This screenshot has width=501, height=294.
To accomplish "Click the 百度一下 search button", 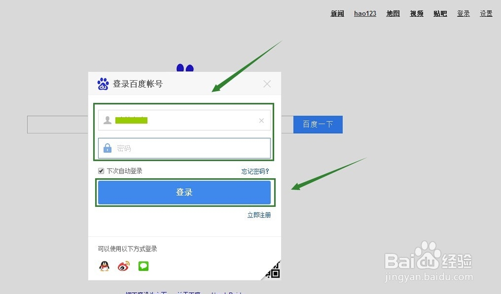I will click(318, 124).
